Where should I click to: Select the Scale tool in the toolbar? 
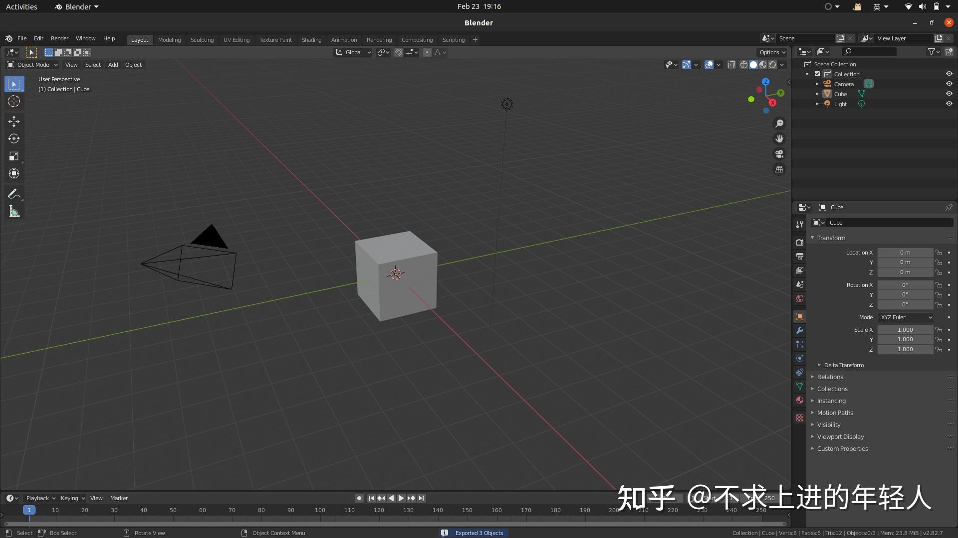tap(13, 156)
